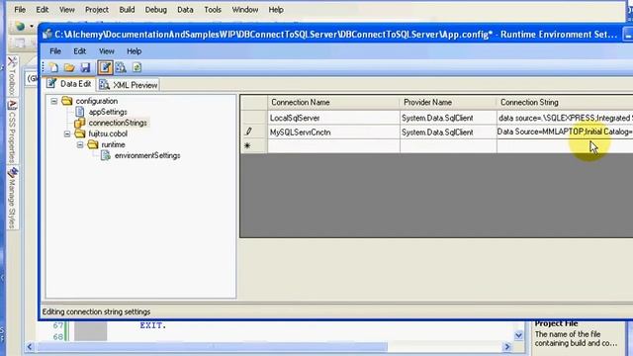Select the appSettings tree item
Viewport: 633px width, 356px height.
coord(108,112)
